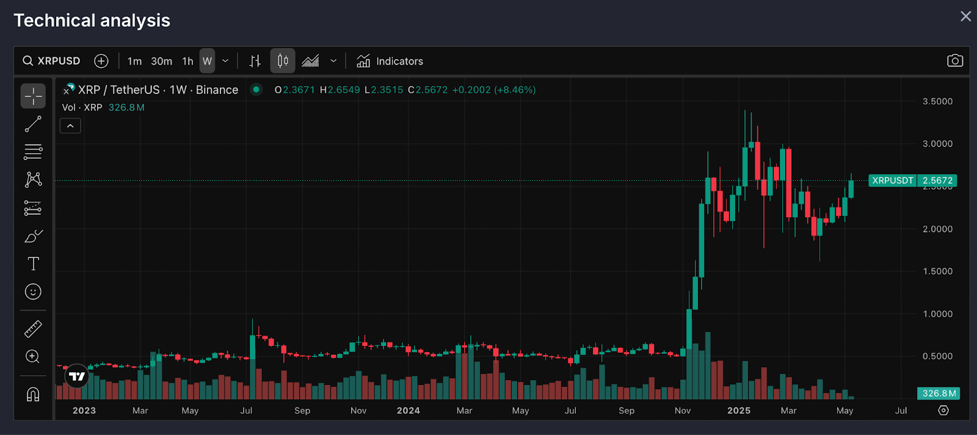The width and height of the screenshot is (977, 435).
Task: Click the add symbol plus icon
Action: click(x=101, y=61)
